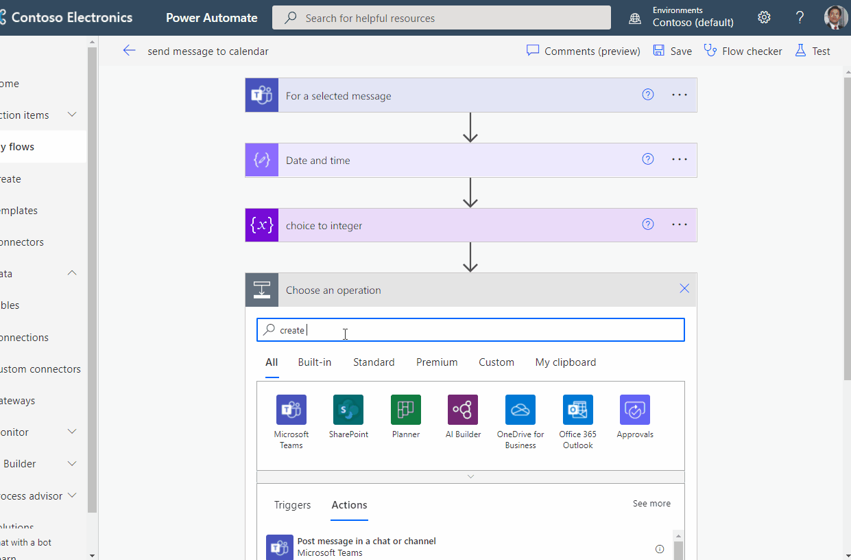851x560 pixels.
Task: Open Custom connectors in the sidebar
Action: 41,369
